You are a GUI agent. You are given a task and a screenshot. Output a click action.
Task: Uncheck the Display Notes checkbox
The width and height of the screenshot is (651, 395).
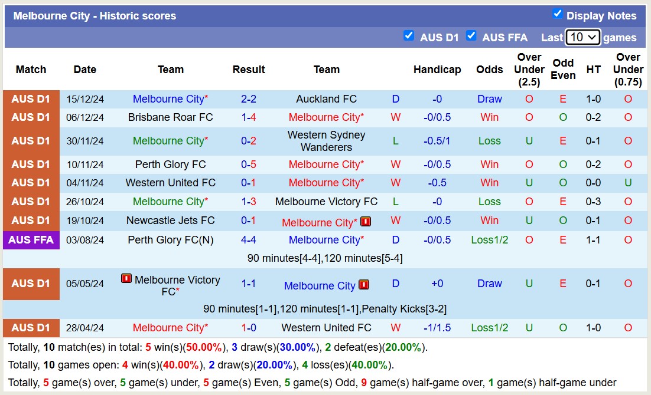click(x=557, y=12)
